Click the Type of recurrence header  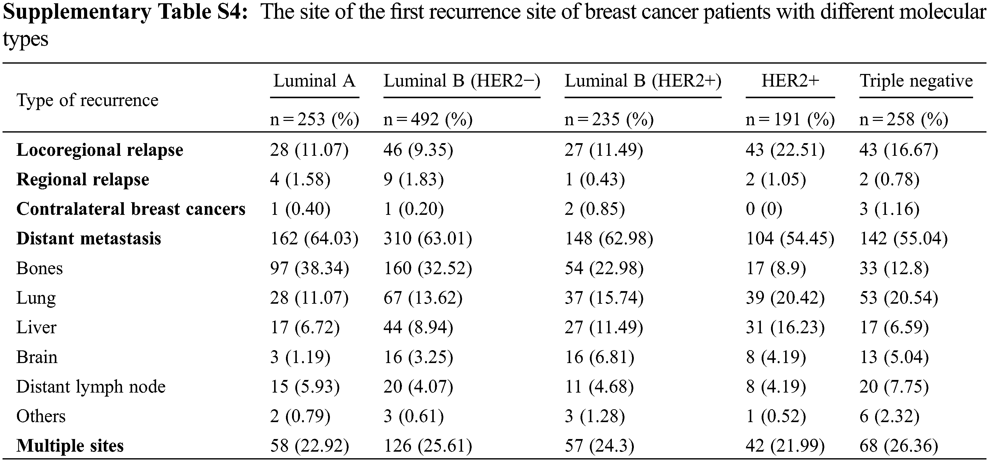coord(87,100)
